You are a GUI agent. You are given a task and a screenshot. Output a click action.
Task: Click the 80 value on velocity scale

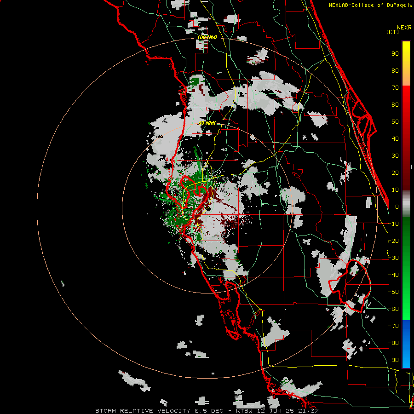(x=395, y=71)
